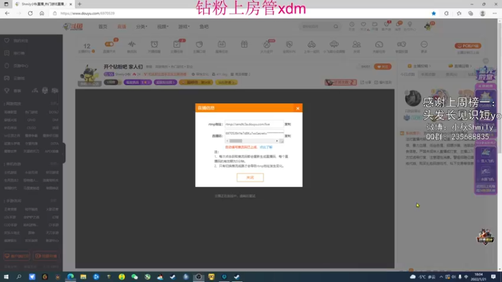
Task: Click the AD icon in anchor toolbar
Action: 222,44
